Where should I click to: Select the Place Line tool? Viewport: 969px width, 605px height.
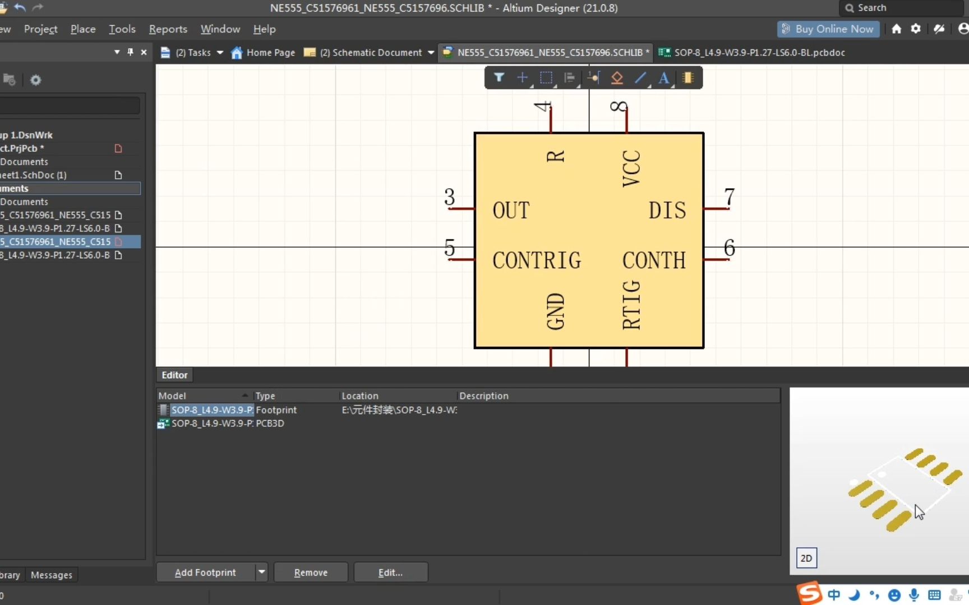coord(640,77)
